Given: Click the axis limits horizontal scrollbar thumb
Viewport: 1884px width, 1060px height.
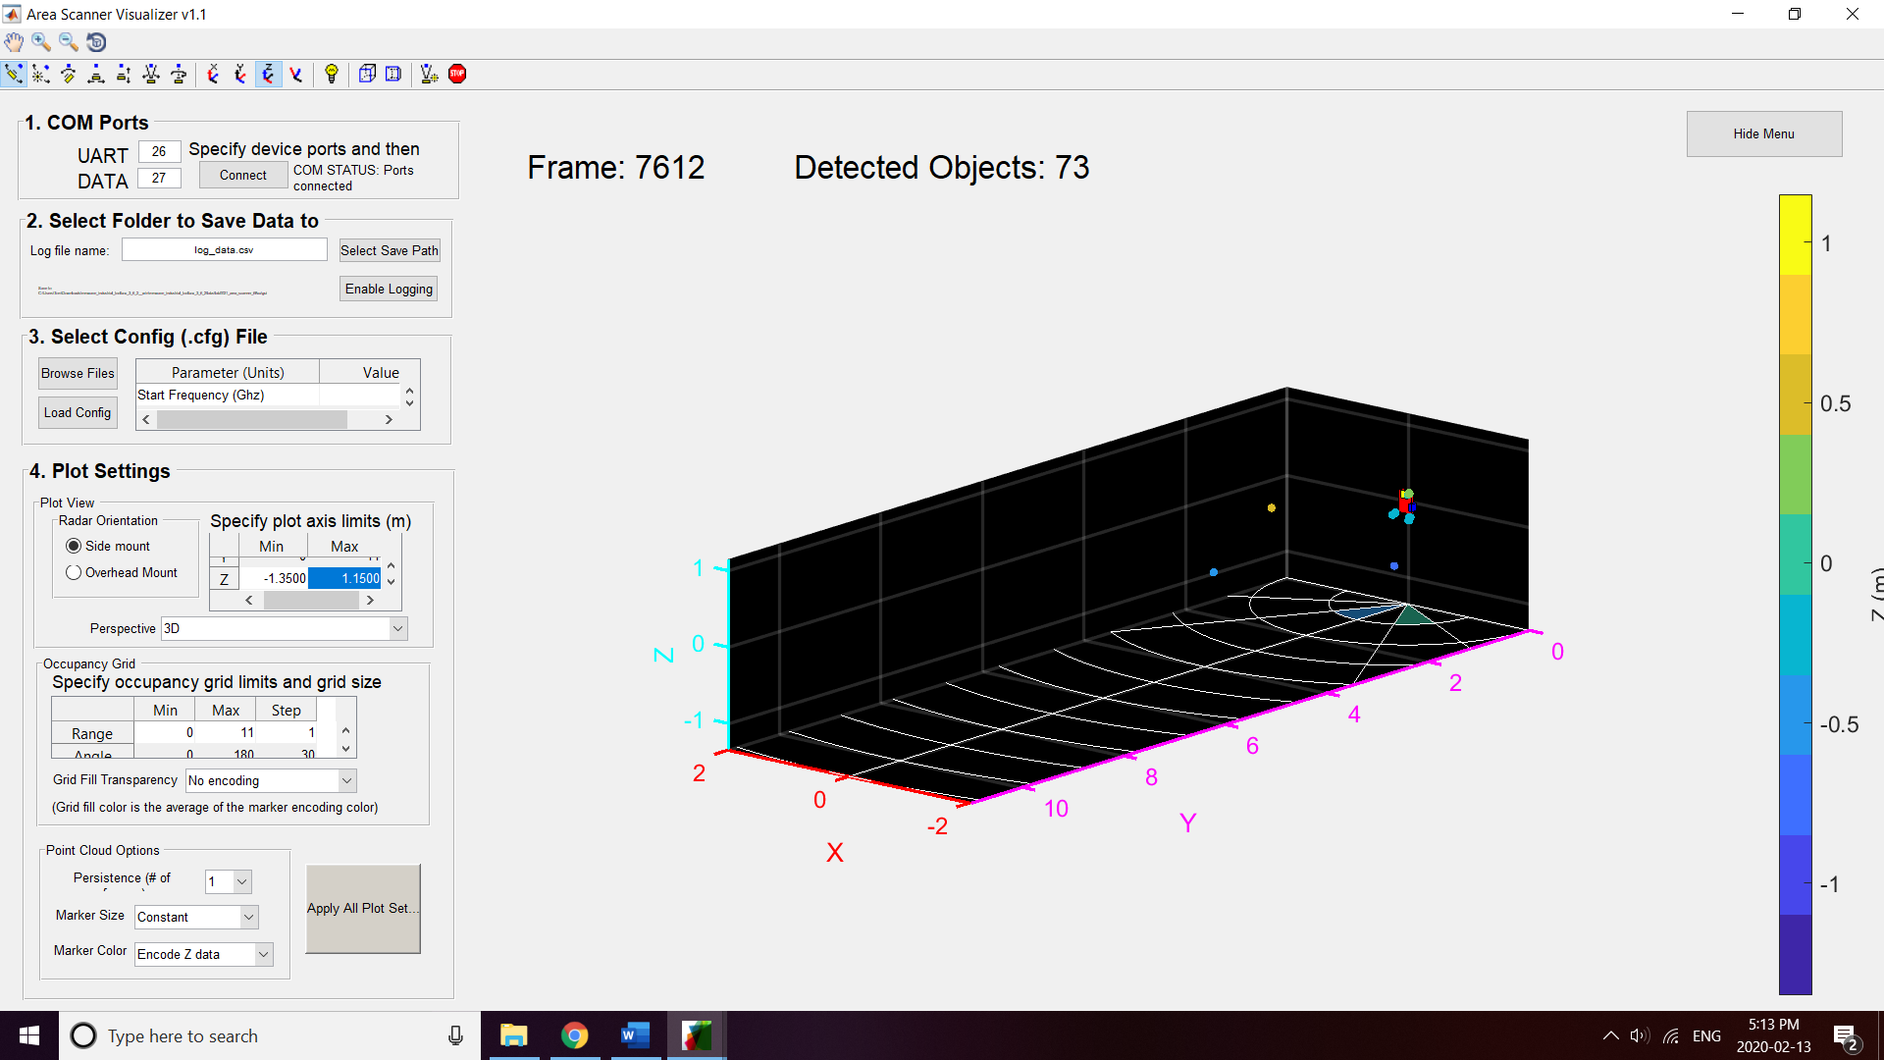Looking at the screenshot, I should [312, 600].
